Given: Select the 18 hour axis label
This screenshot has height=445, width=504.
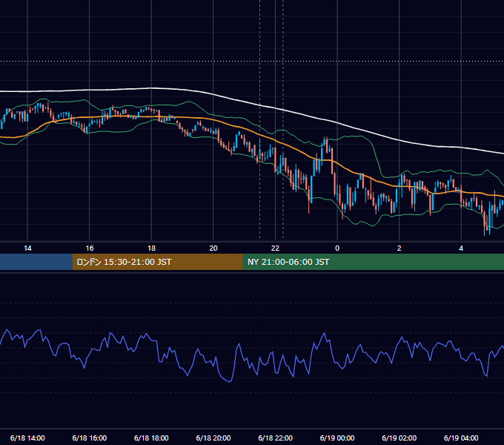Looking at the screenshot, I should tap(151, 248).
